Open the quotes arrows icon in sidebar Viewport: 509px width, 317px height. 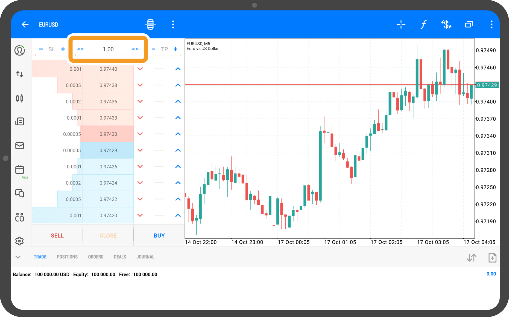click(20, 74)
